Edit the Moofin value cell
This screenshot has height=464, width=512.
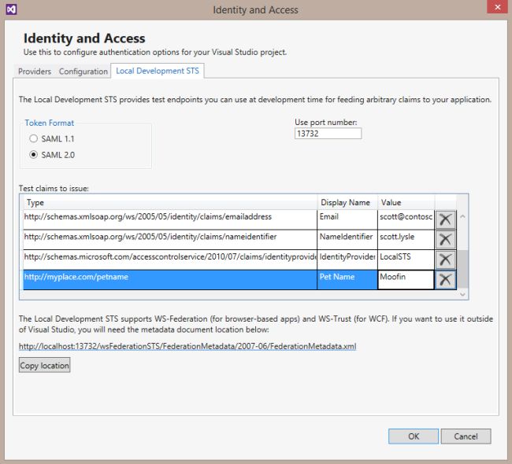point(405,279)
